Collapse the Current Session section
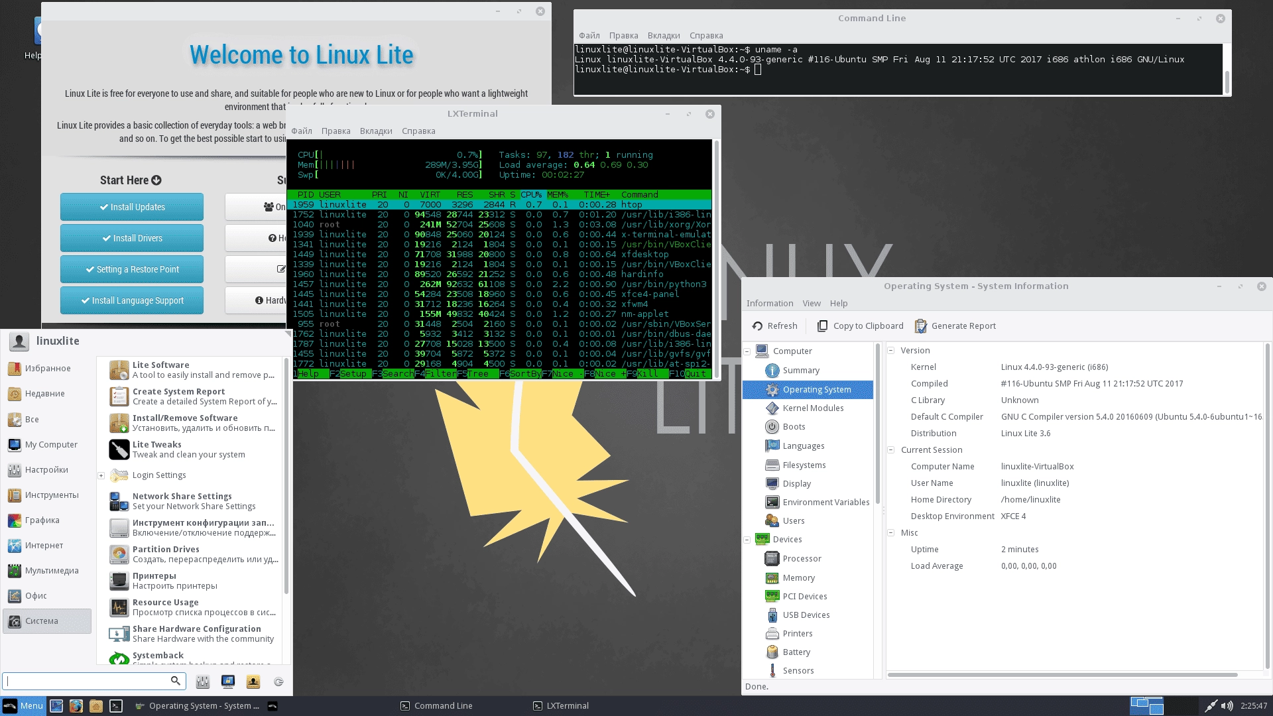This screenshot has width=1273, height=716. pos(891,450)
